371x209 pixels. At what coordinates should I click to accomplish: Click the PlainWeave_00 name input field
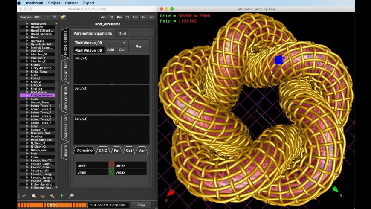[x=89, y=50]
